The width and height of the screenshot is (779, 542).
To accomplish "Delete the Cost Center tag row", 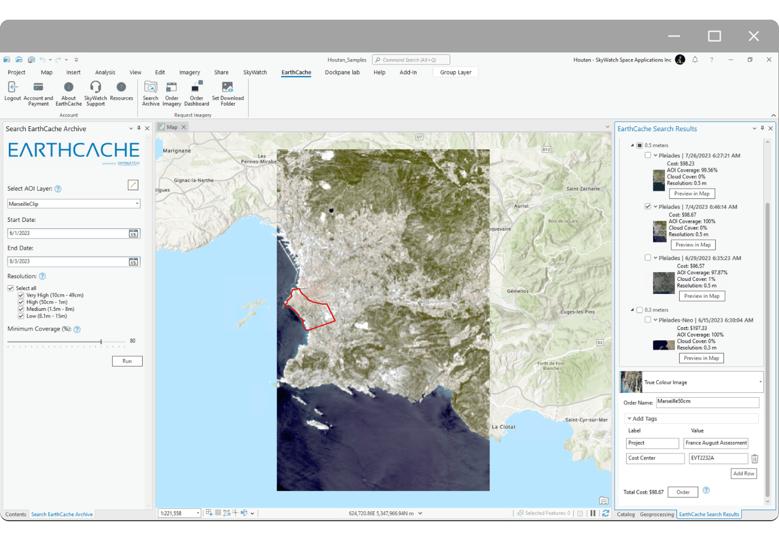I will point(754,459).
